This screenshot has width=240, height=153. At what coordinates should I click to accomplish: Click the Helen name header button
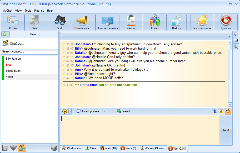(34, 34)
